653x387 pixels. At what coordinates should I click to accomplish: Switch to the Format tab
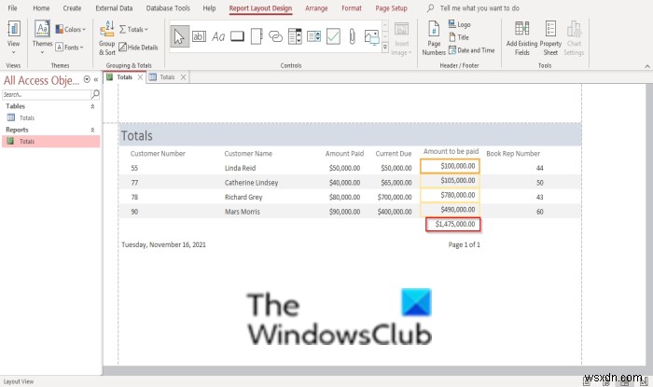[352, 7]
